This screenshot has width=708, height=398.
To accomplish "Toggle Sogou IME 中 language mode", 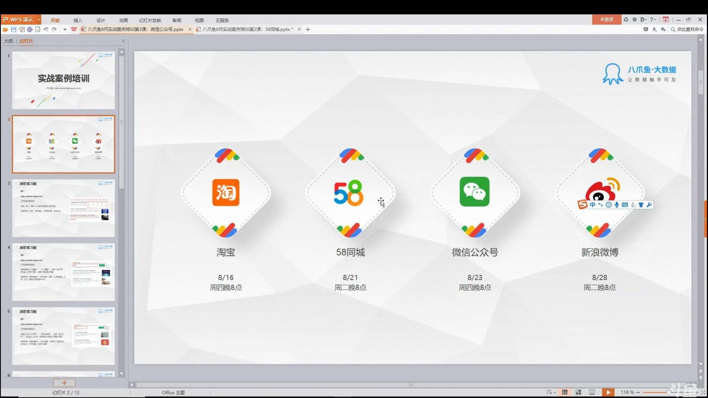I will coord(593,205).
